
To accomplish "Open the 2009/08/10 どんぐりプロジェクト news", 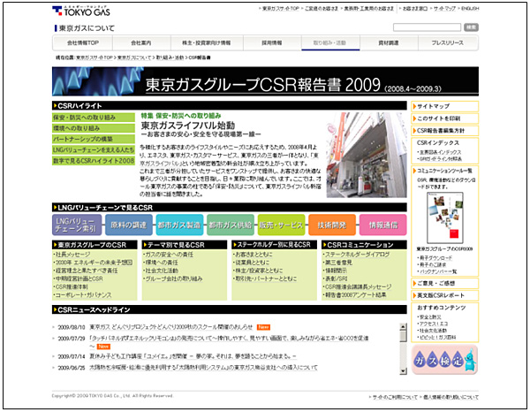I will click(171, 327).
